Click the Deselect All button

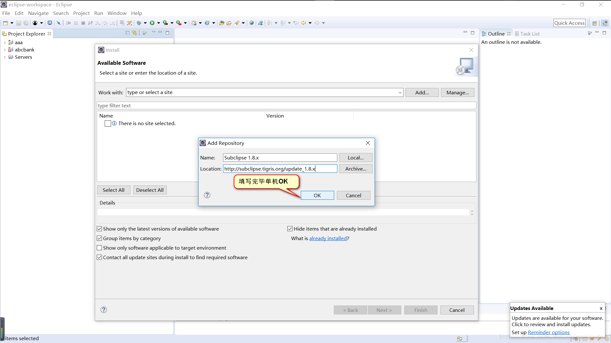[x=150, y=190]
